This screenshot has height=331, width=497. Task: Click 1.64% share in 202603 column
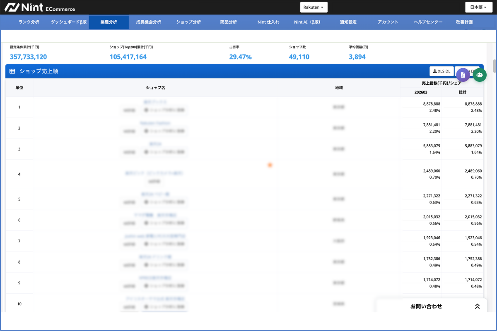click(435, 152)
